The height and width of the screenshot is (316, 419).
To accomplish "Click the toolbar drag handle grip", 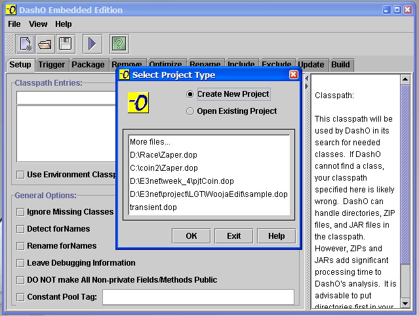I will tap(9, 44).
